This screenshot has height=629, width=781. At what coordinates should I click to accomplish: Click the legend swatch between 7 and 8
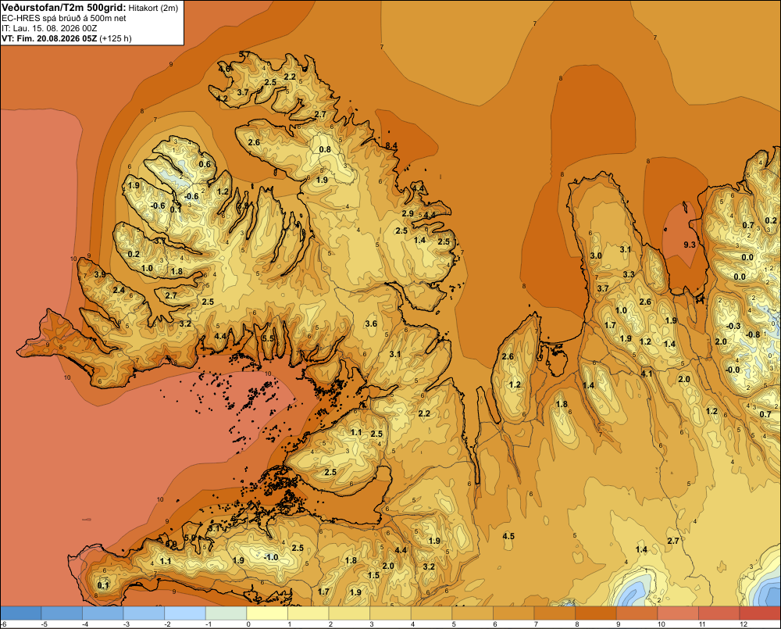tap(555, 613)
